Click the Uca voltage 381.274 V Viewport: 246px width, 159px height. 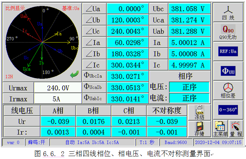pyautogui.click(x=190, y=20)
